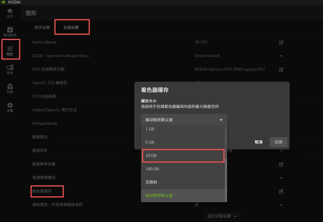Choose 驱动程序默认值 option in list
Viewport: 323px width, 222px height.
tap(183, 196)
